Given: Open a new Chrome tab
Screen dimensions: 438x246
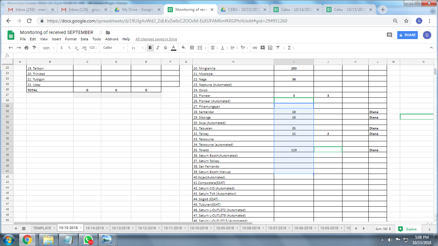Looking at the screenshot, I should pyautogui.click(x=383, y=10).
